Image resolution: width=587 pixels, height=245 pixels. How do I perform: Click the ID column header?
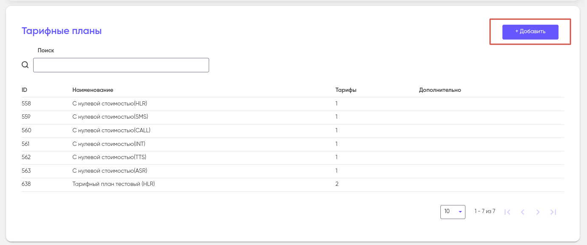click(25, 90)
